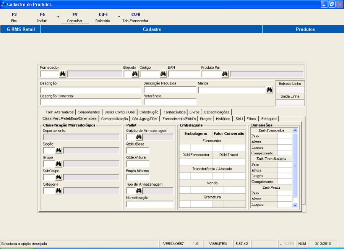Screen dimensions: 344x249
Task: Expand the F6 Incluir dropdown arrow
Action: 58,17
